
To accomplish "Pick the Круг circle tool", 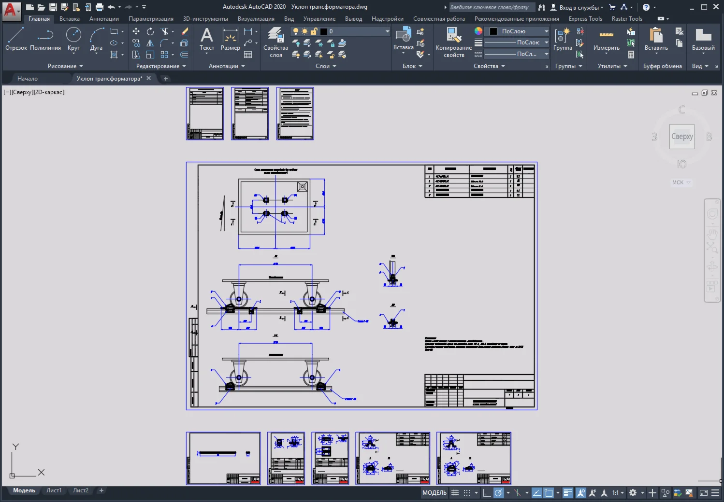I will [73, 39].
